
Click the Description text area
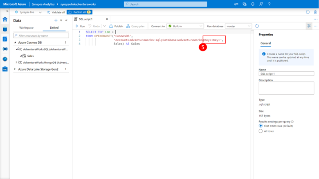[x=286, y=88]
